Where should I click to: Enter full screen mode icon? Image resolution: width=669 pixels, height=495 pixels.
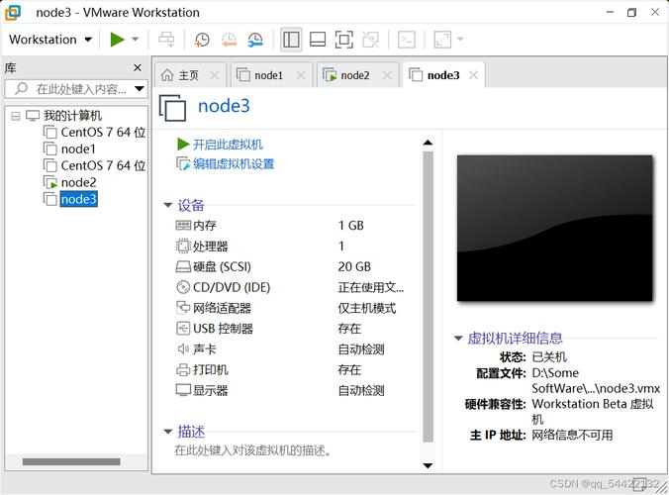[343, 40]
